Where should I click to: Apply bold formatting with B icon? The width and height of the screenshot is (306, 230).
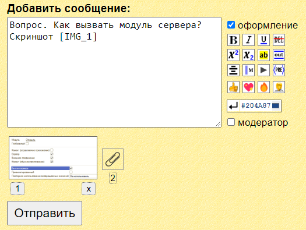click(x=233, y=40)
